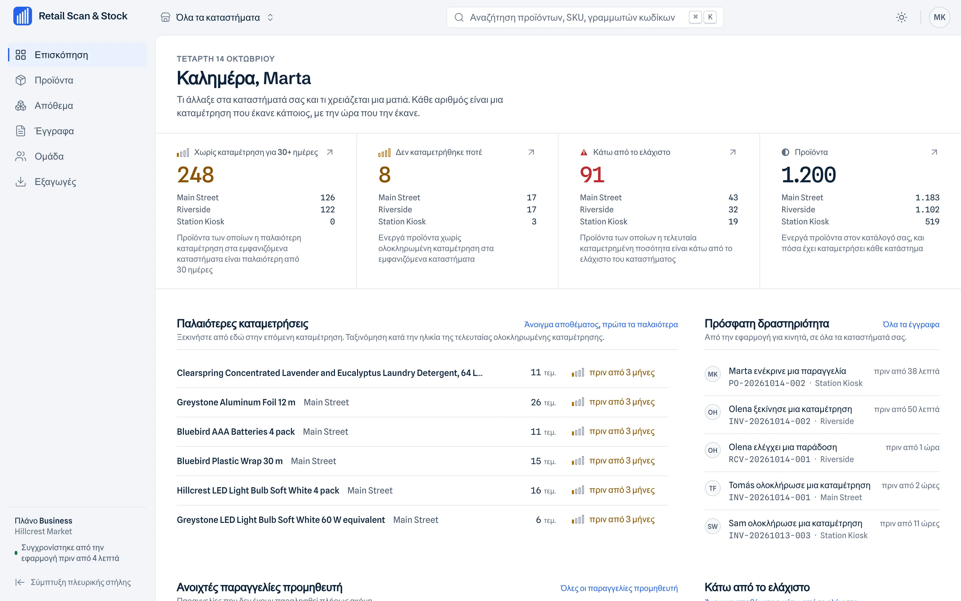Open activity RCV-20261014-001 delivery check
This screenshot has width=961, height=601.
pos(822,453)
